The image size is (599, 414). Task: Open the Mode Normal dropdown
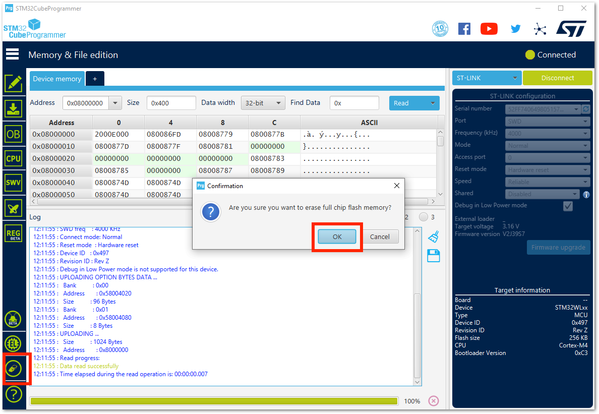point(548,146)
